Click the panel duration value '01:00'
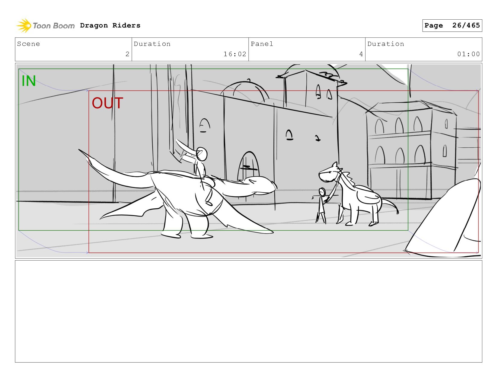This screenshot has height=385, width=498. coord(468,54)
